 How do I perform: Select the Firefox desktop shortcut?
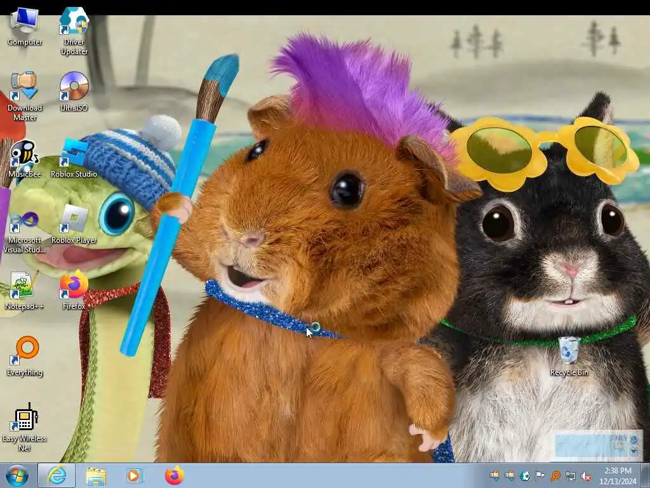click(x=74, y=290)
